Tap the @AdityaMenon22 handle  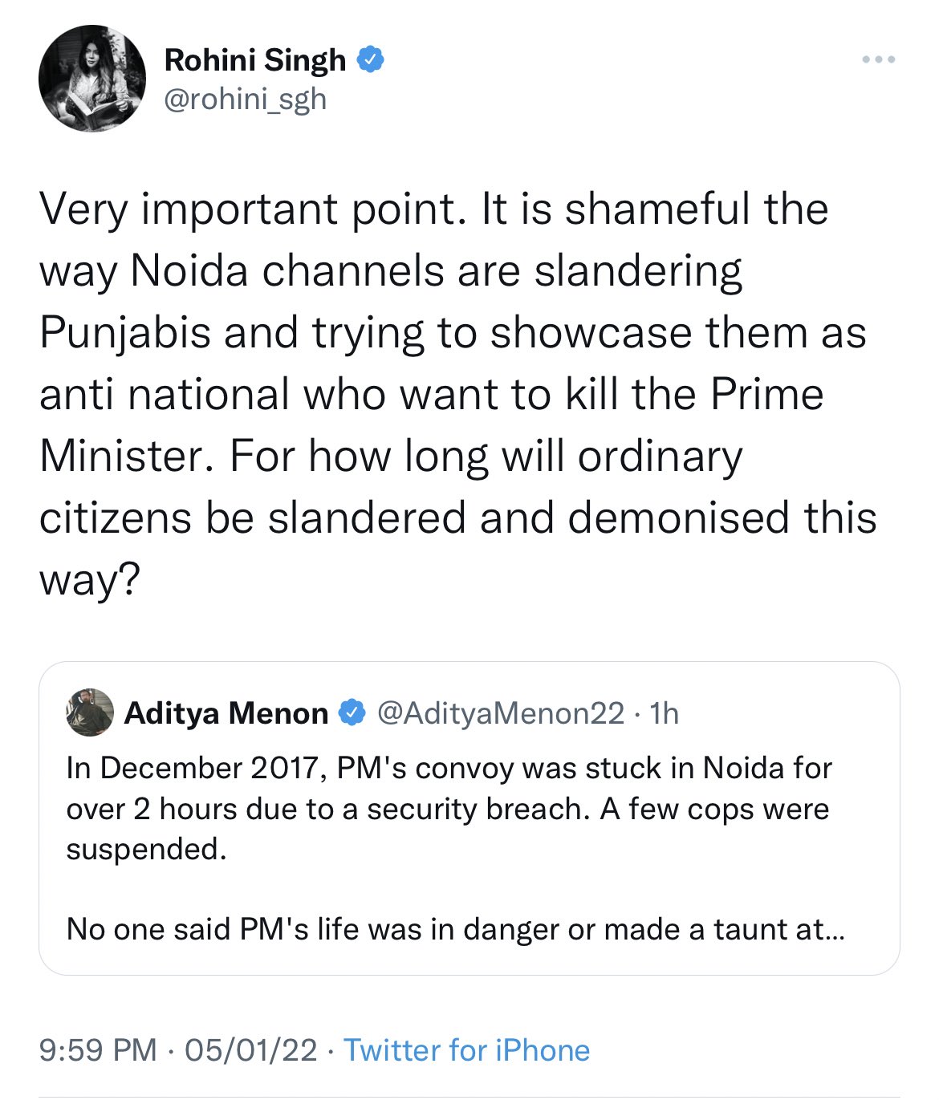[x=500, y=712]
